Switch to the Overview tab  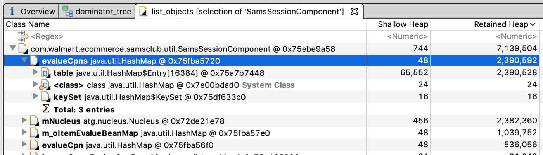point(32,12)
